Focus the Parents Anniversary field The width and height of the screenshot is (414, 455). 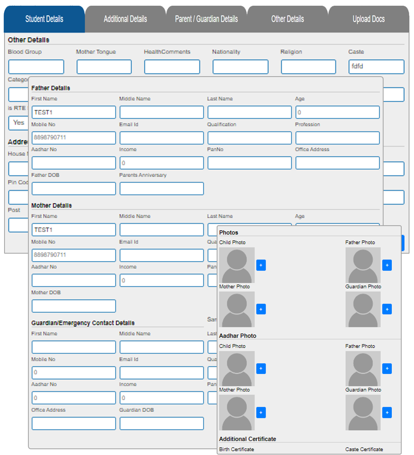click(162, 189)
